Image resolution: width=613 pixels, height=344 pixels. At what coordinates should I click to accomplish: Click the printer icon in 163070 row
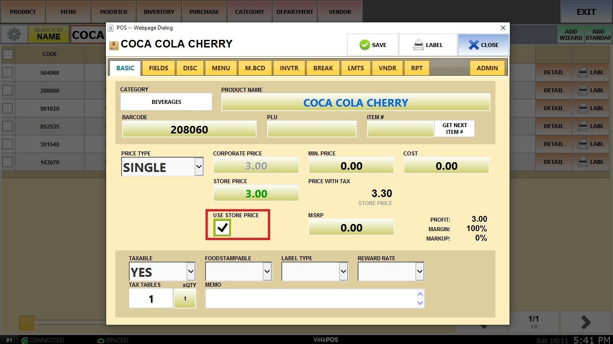click(583, 162)
